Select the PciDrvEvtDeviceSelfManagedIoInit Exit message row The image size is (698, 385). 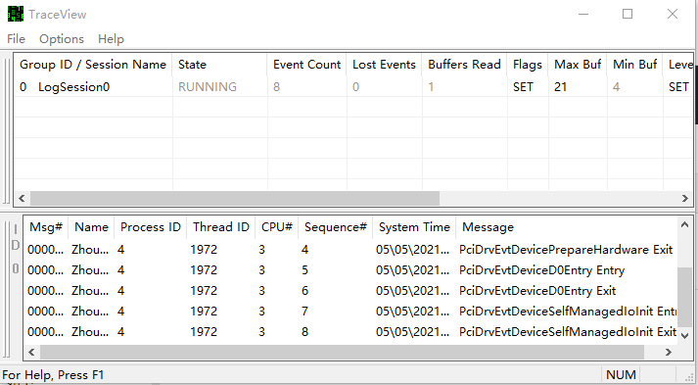350,331
